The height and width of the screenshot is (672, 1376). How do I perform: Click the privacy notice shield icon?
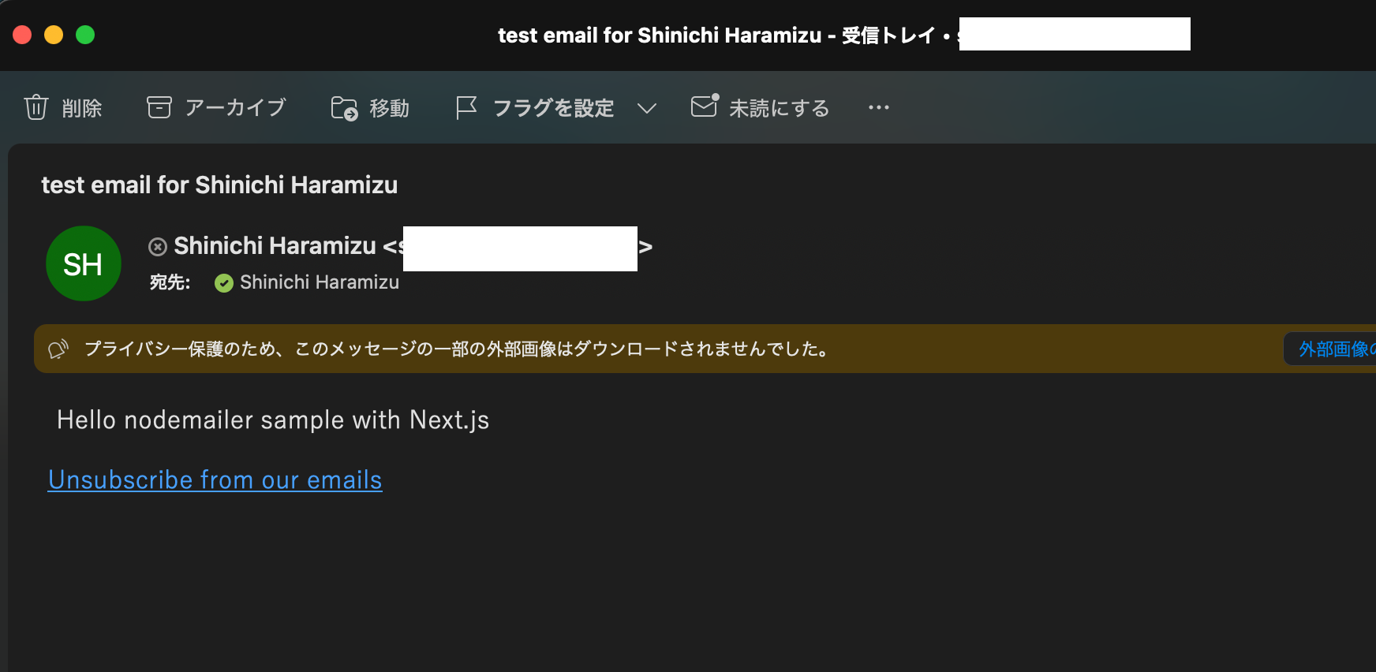tap(58, 349)
